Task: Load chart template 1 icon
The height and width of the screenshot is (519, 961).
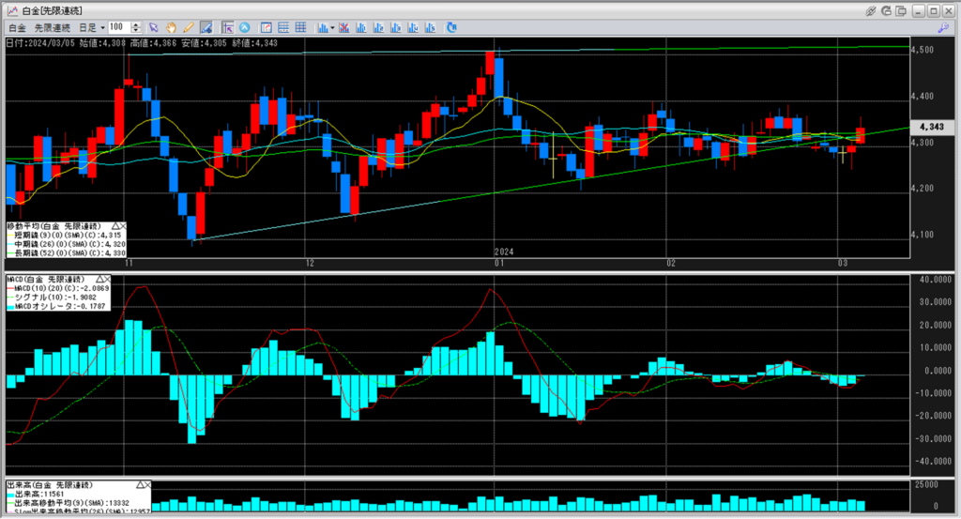Action: tap(361, 27)
